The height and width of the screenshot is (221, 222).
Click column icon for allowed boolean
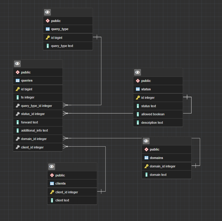pyautogui.click(x=138, y=114)
